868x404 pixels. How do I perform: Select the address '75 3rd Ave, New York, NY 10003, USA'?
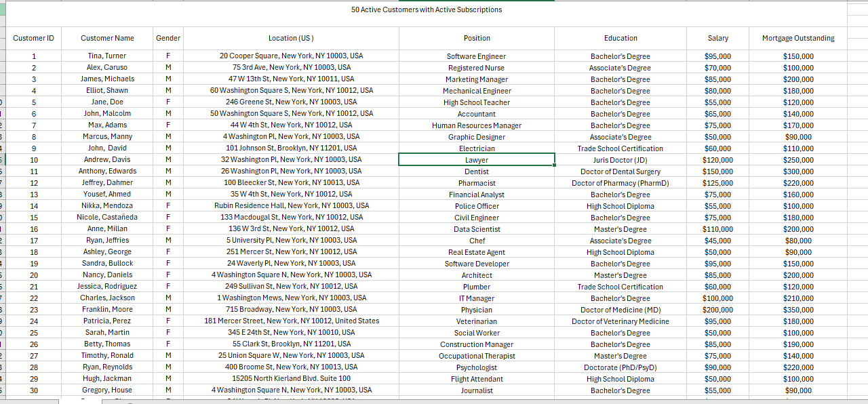click(x=291, y=67)
